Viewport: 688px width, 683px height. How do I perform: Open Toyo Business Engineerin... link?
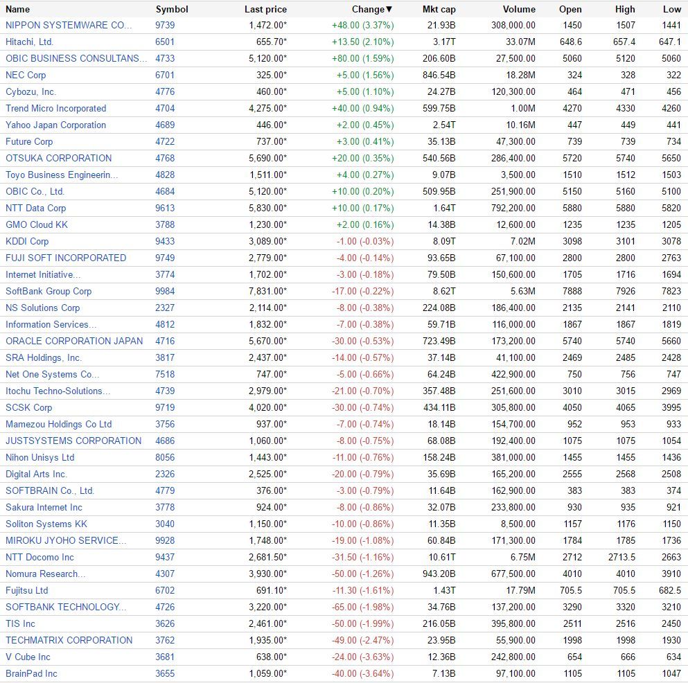click(62, 175)
